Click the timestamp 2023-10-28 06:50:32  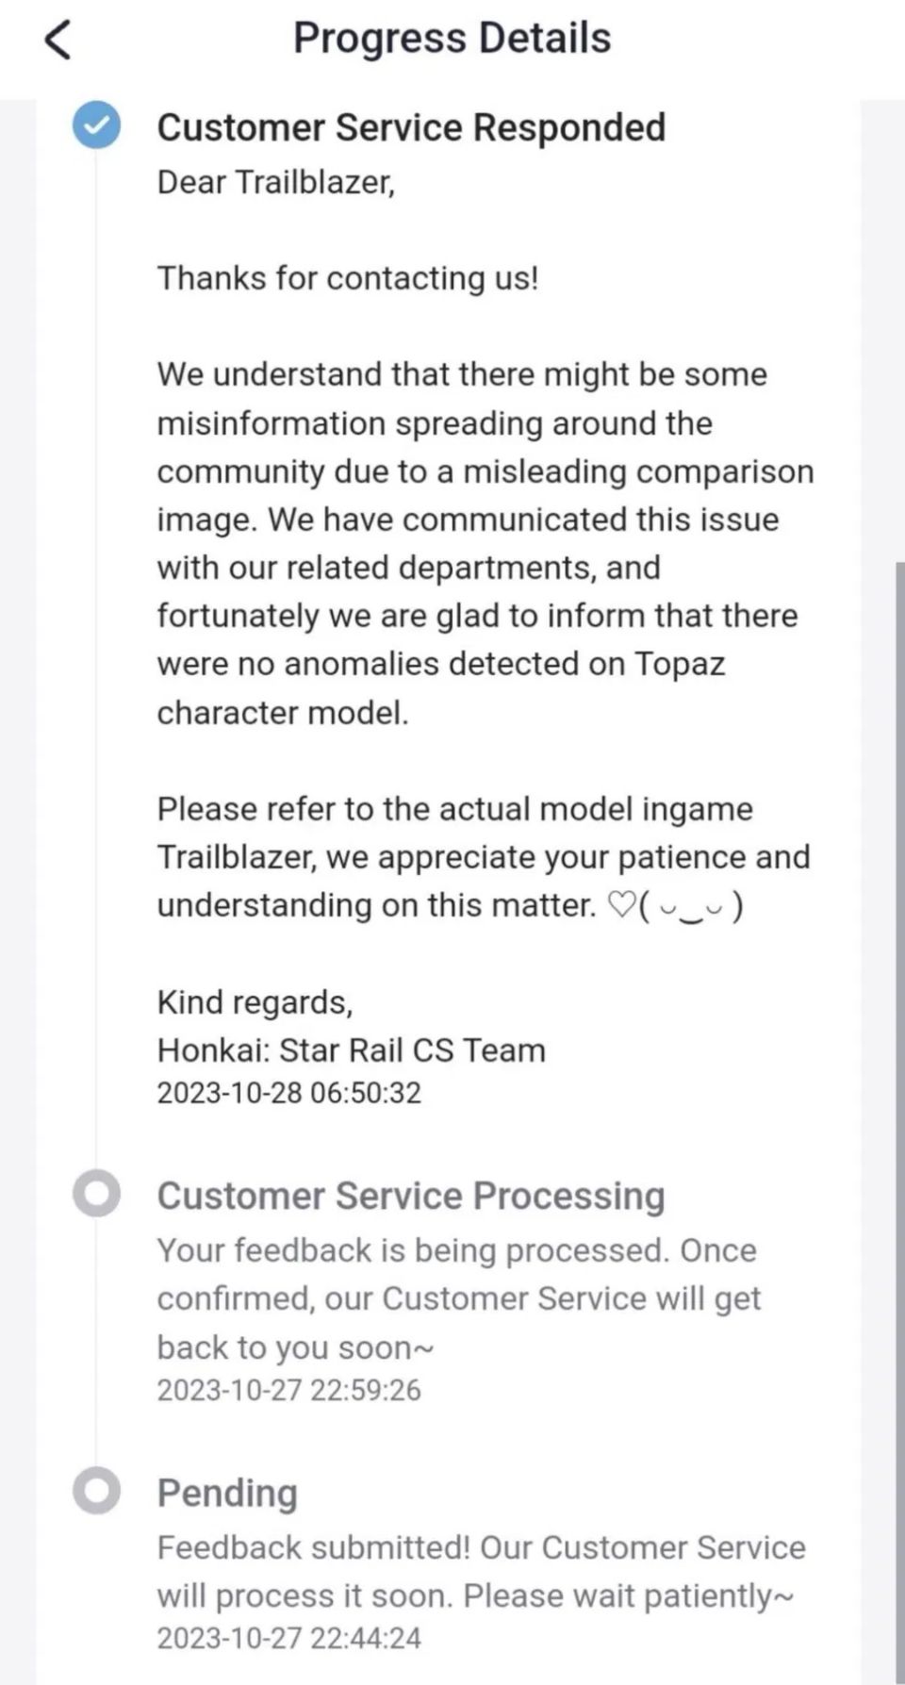(x=288, y=1093)
